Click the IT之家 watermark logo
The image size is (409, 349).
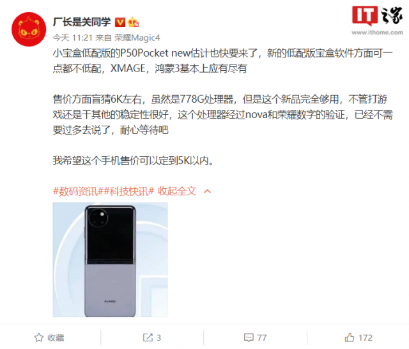pos(377,15)
